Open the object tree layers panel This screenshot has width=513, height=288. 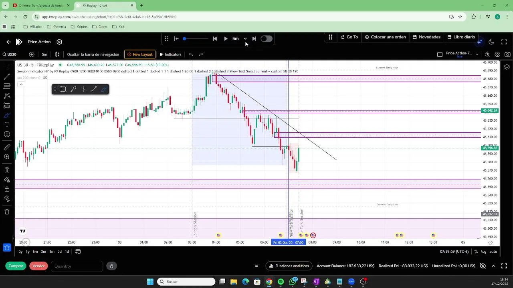coord(507,67)
